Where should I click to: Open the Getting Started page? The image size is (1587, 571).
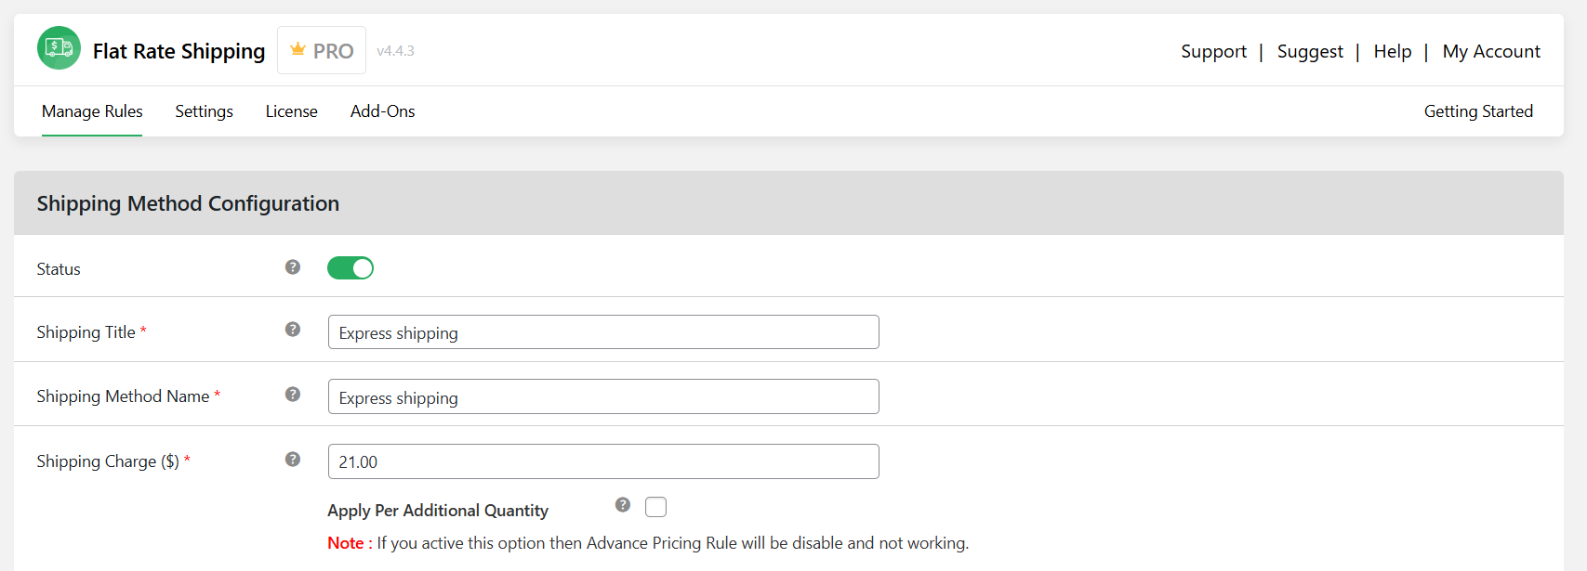pyautogui.click(x=1478, y=111)
